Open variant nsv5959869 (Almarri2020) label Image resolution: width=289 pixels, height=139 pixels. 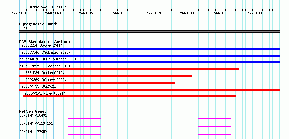point(43,80)
